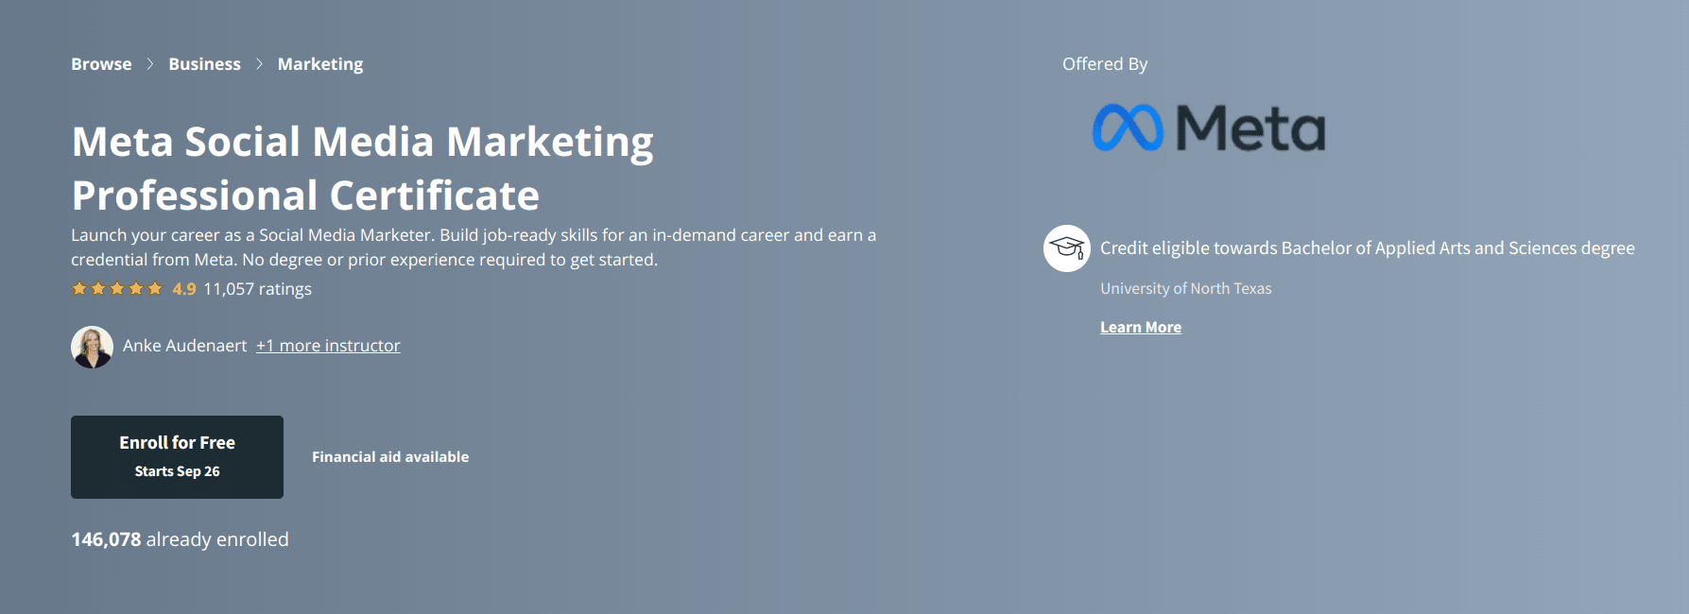The image size is (1689, 614).
Task: Open the Marketing breadcrumb category
Action: (320, 64)
